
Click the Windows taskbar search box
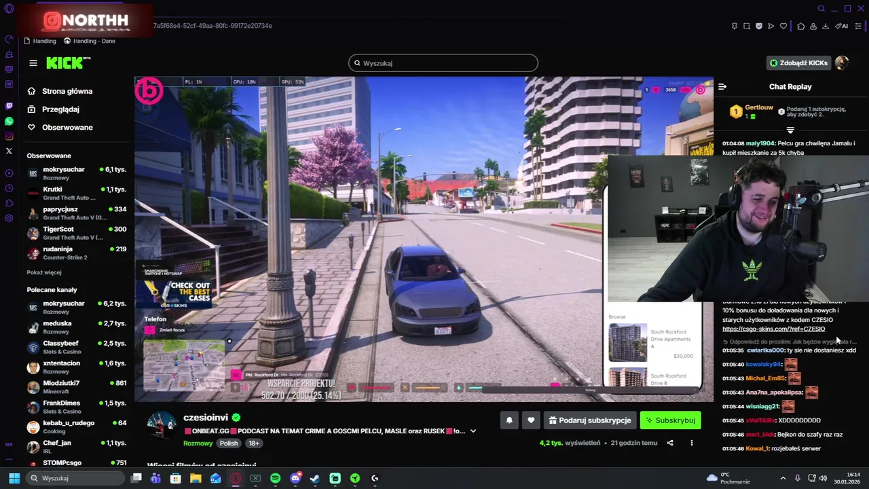76,478
